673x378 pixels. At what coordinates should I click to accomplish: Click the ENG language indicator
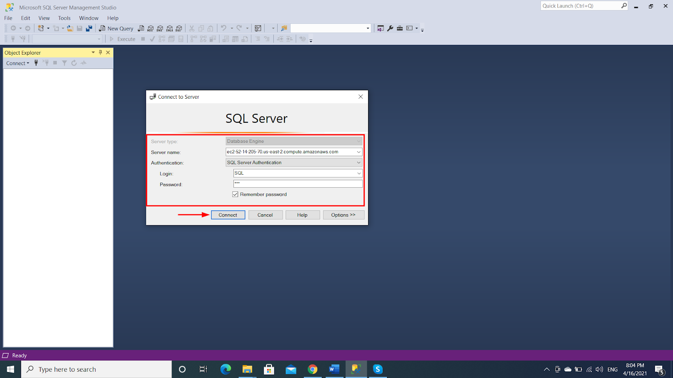(612, 370)
